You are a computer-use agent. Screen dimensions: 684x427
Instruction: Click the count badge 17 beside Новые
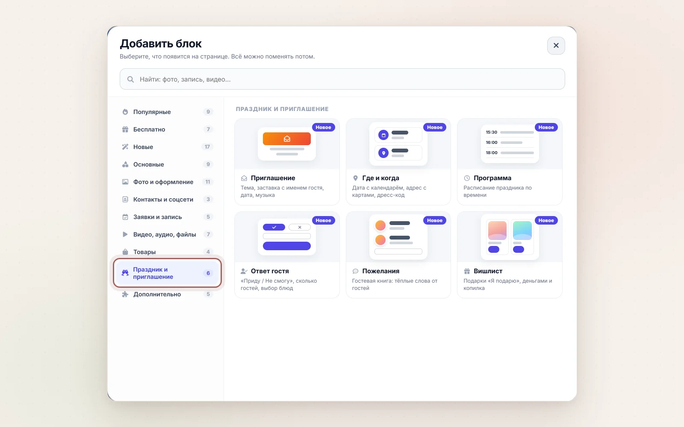click(x=207, y=147)
